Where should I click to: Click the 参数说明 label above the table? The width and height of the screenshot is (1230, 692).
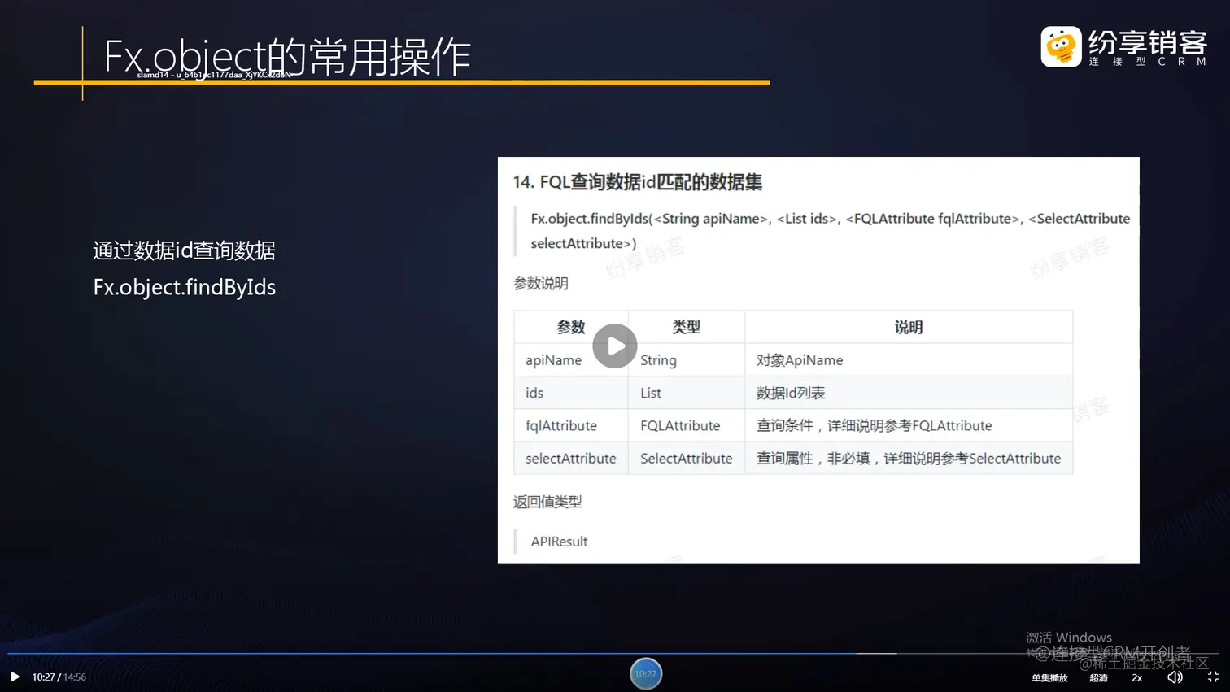click(x=541, y=284)
